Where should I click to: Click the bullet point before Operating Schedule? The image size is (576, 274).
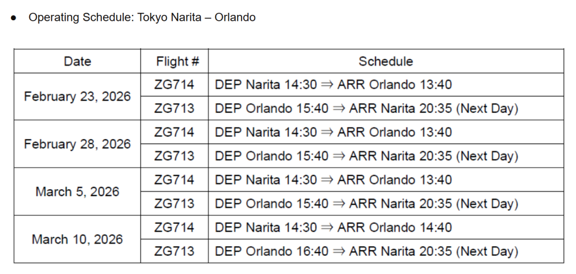(x=13, y=18)
